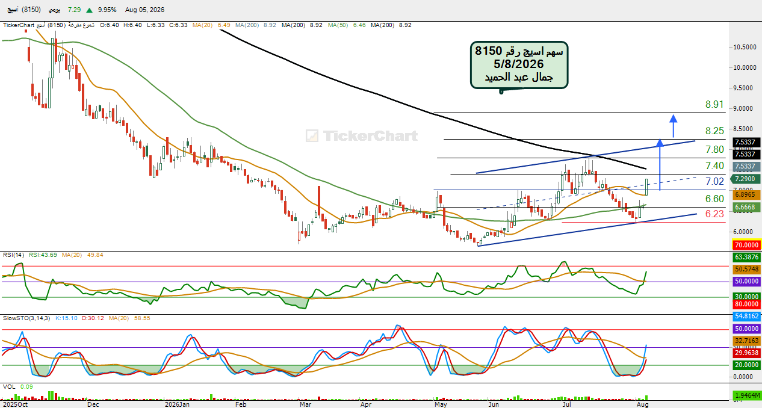This screenshot has width=762, height=408.
Task: Click the red 80.0000 axis tag
Action: point(746,304)
